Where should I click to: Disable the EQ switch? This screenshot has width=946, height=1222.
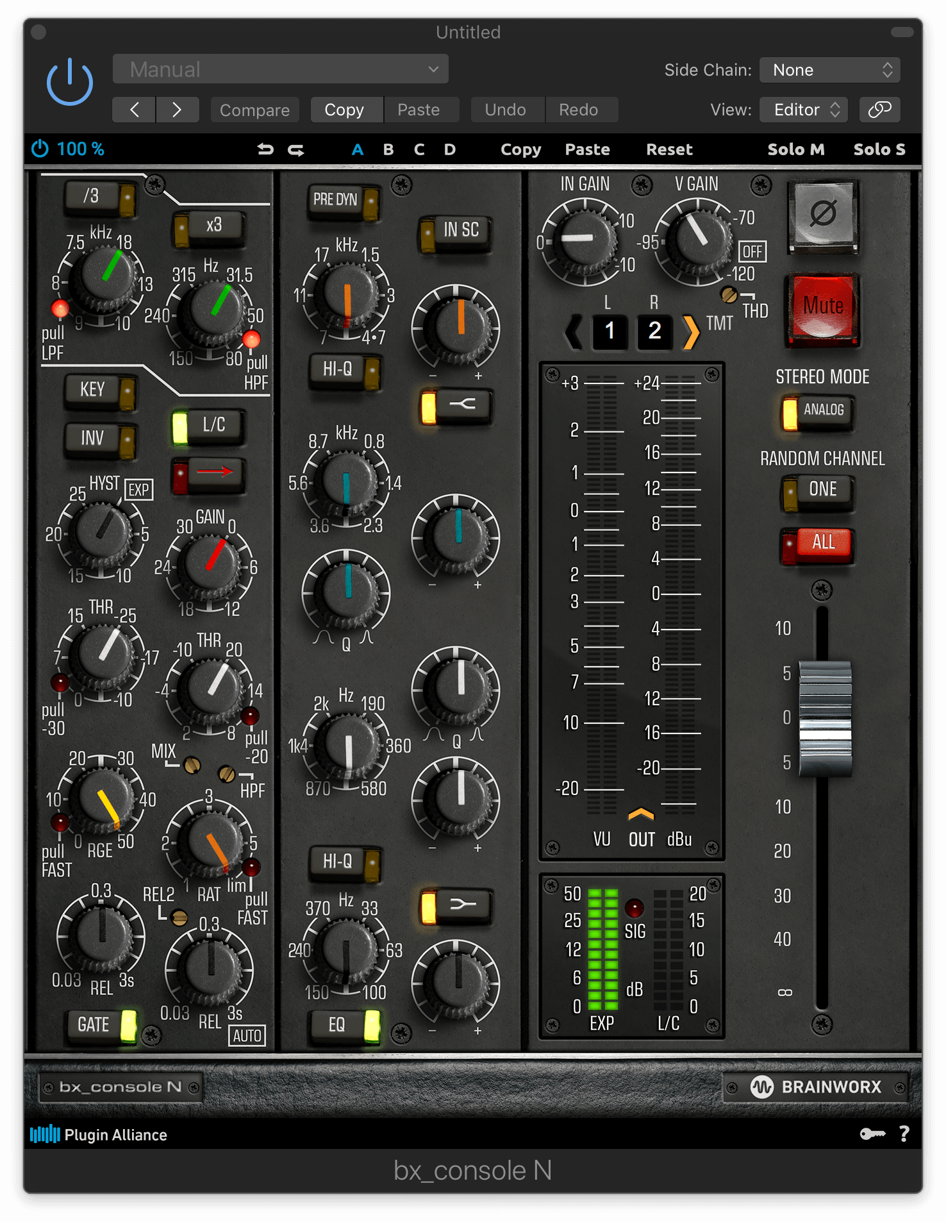(345, 1025)
